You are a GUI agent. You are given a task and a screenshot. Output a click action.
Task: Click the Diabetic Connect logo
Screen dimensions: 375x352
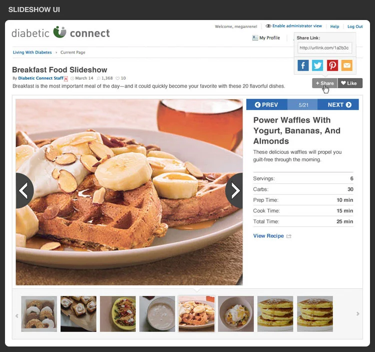60,33
